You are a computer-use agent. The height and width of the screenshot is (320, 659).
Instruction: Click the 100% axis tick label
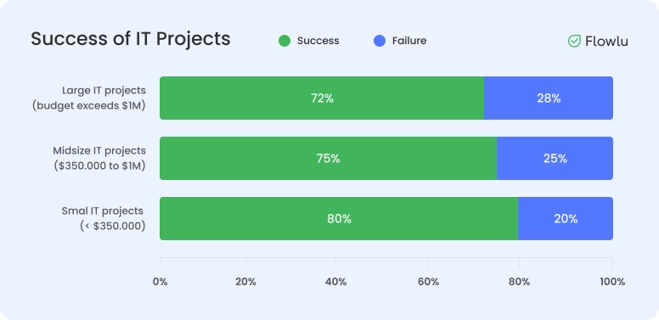pyautogui.click(x=612, y=282)
